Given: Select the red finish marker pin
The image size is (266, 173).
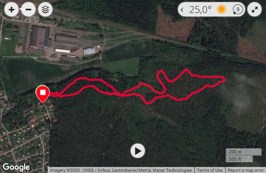Looking at the screenshot, I should [43, 94].
